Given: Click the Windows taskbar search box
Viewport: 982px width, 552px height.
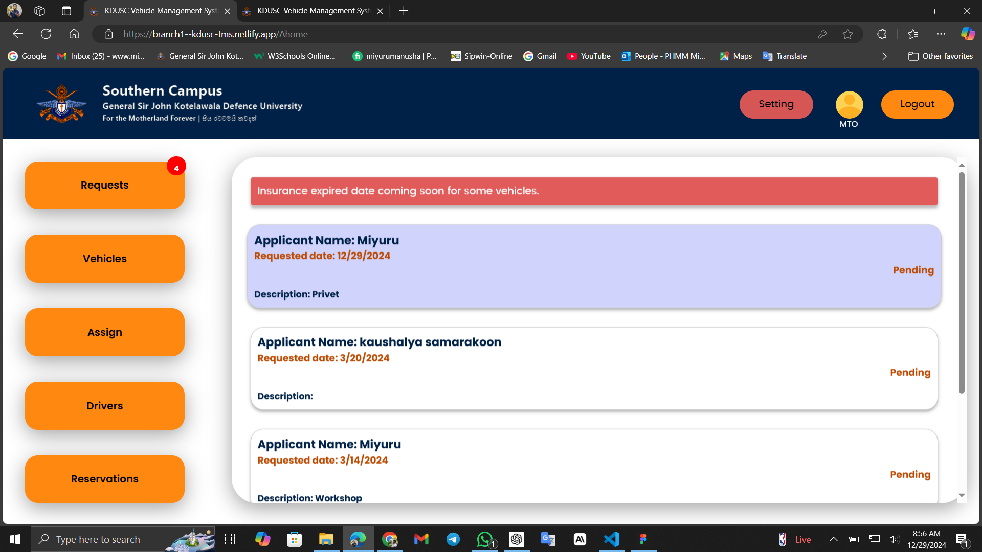Looking at the screenshot, I should [98, 539].
